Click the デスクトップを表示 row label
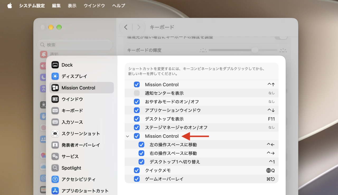The image size is (338, 195). [164, 119]
